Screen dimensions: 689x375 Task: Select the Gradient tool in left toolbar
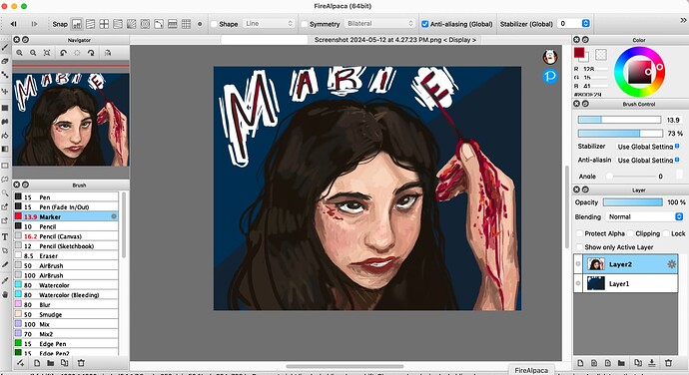(5, 149)
